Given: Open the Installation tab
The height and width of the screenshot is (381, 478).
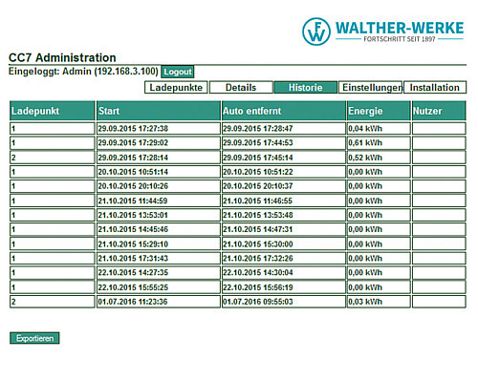Looking at the screenshot, I should (x=435, y=87).
